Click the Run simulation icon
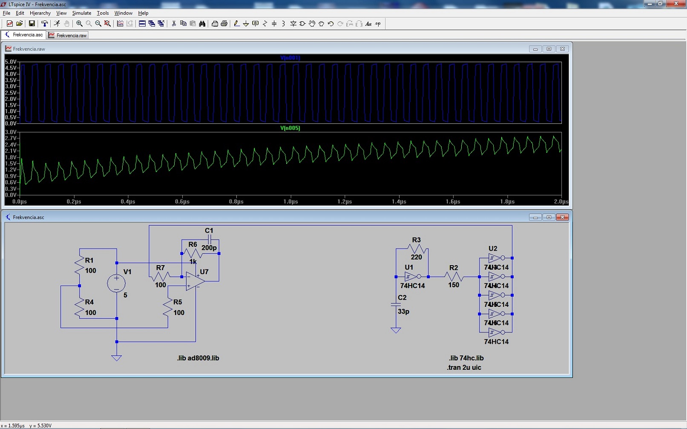The width and height of the screenshot is (687, 429). point(57,24)
